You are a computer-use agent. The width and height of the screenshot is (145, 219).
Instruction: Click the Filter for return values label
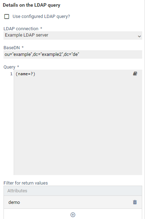(26, 183)
